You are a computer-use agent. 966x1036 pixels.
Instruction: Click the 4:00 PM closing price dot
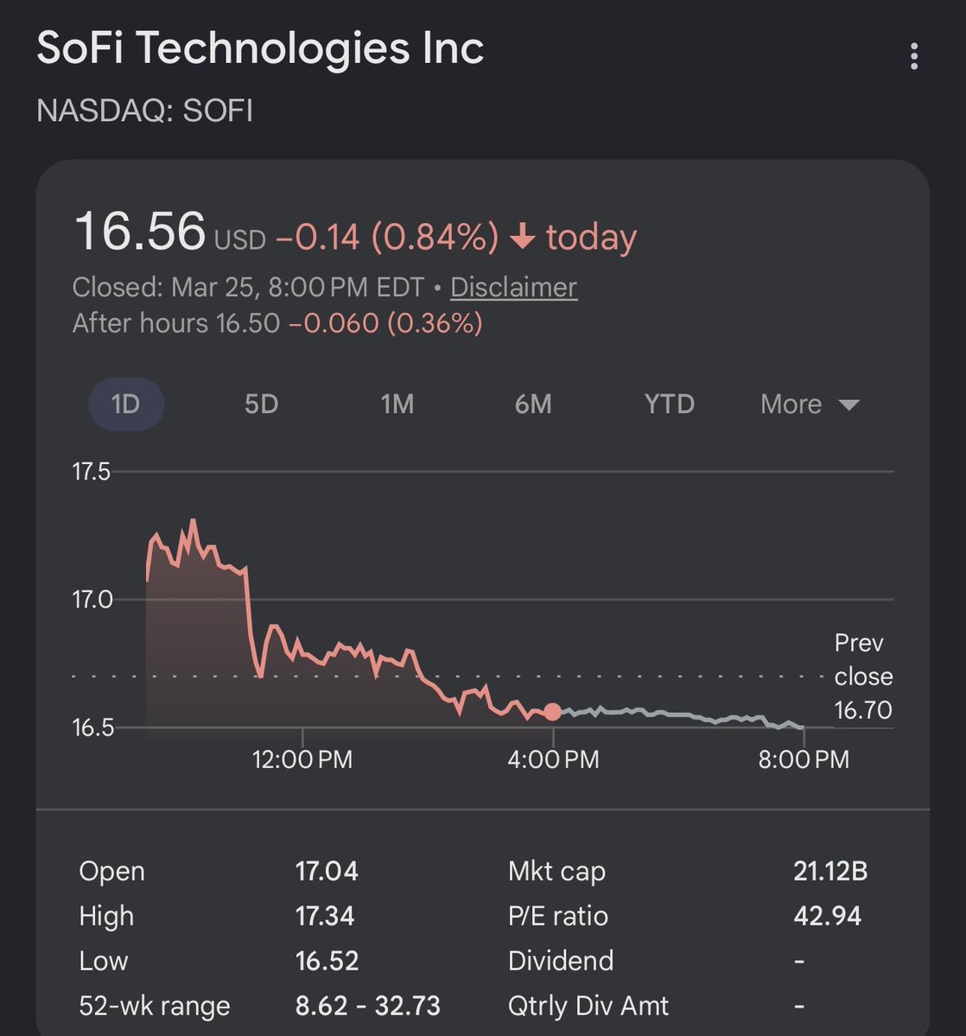click(x=553, y=712)
